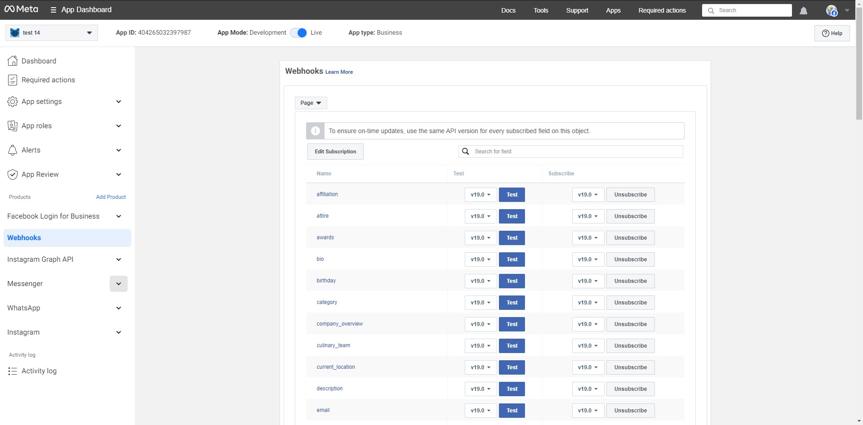Click the Dashboard home icon
Viewport: 863px width, 425px height.
tap(13, 61)
